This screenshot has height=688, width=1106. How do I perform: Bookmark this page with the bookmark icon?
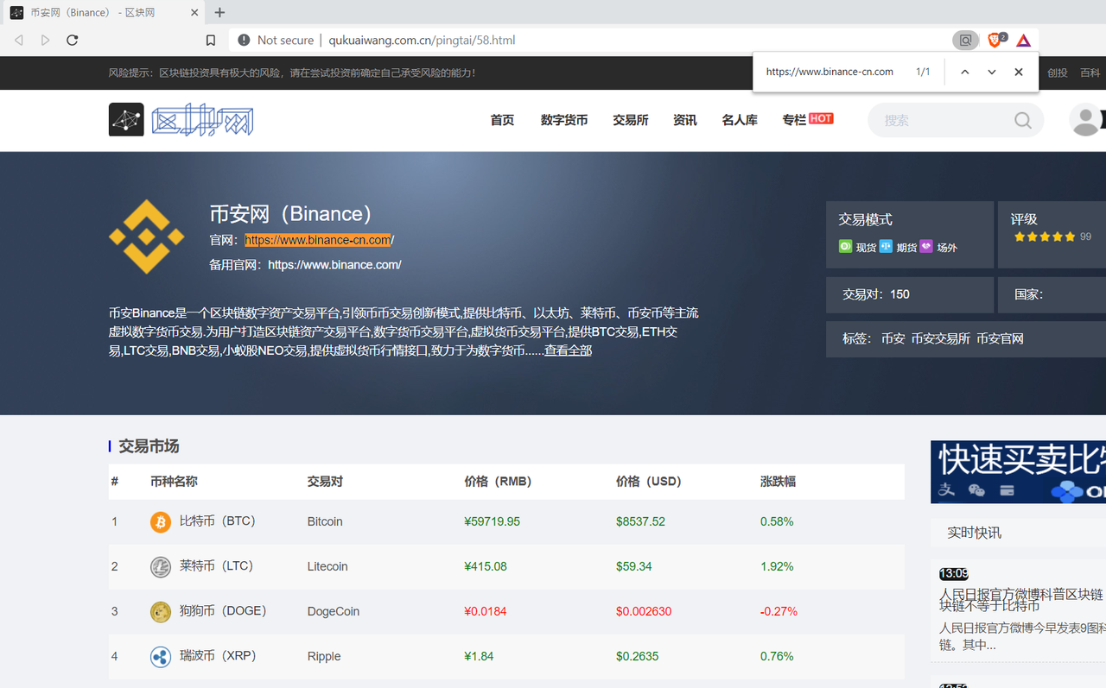(x=211, y=40)
